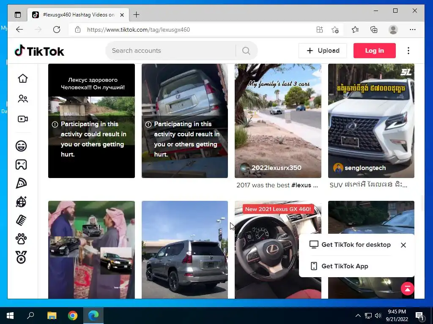This screenshot has width=433, height=324.
Task: Click the Upload button
Action: tap(323, 51)
